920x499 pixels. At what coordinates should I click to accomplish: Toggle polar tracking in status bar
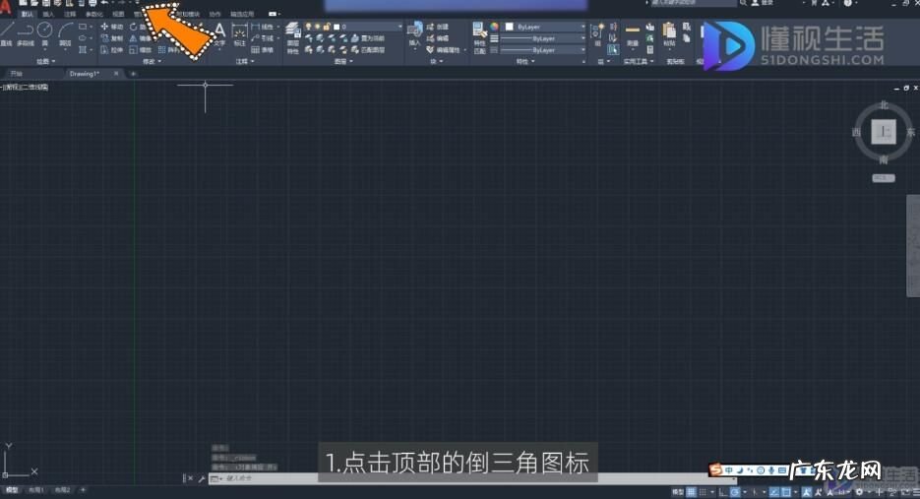735,492
